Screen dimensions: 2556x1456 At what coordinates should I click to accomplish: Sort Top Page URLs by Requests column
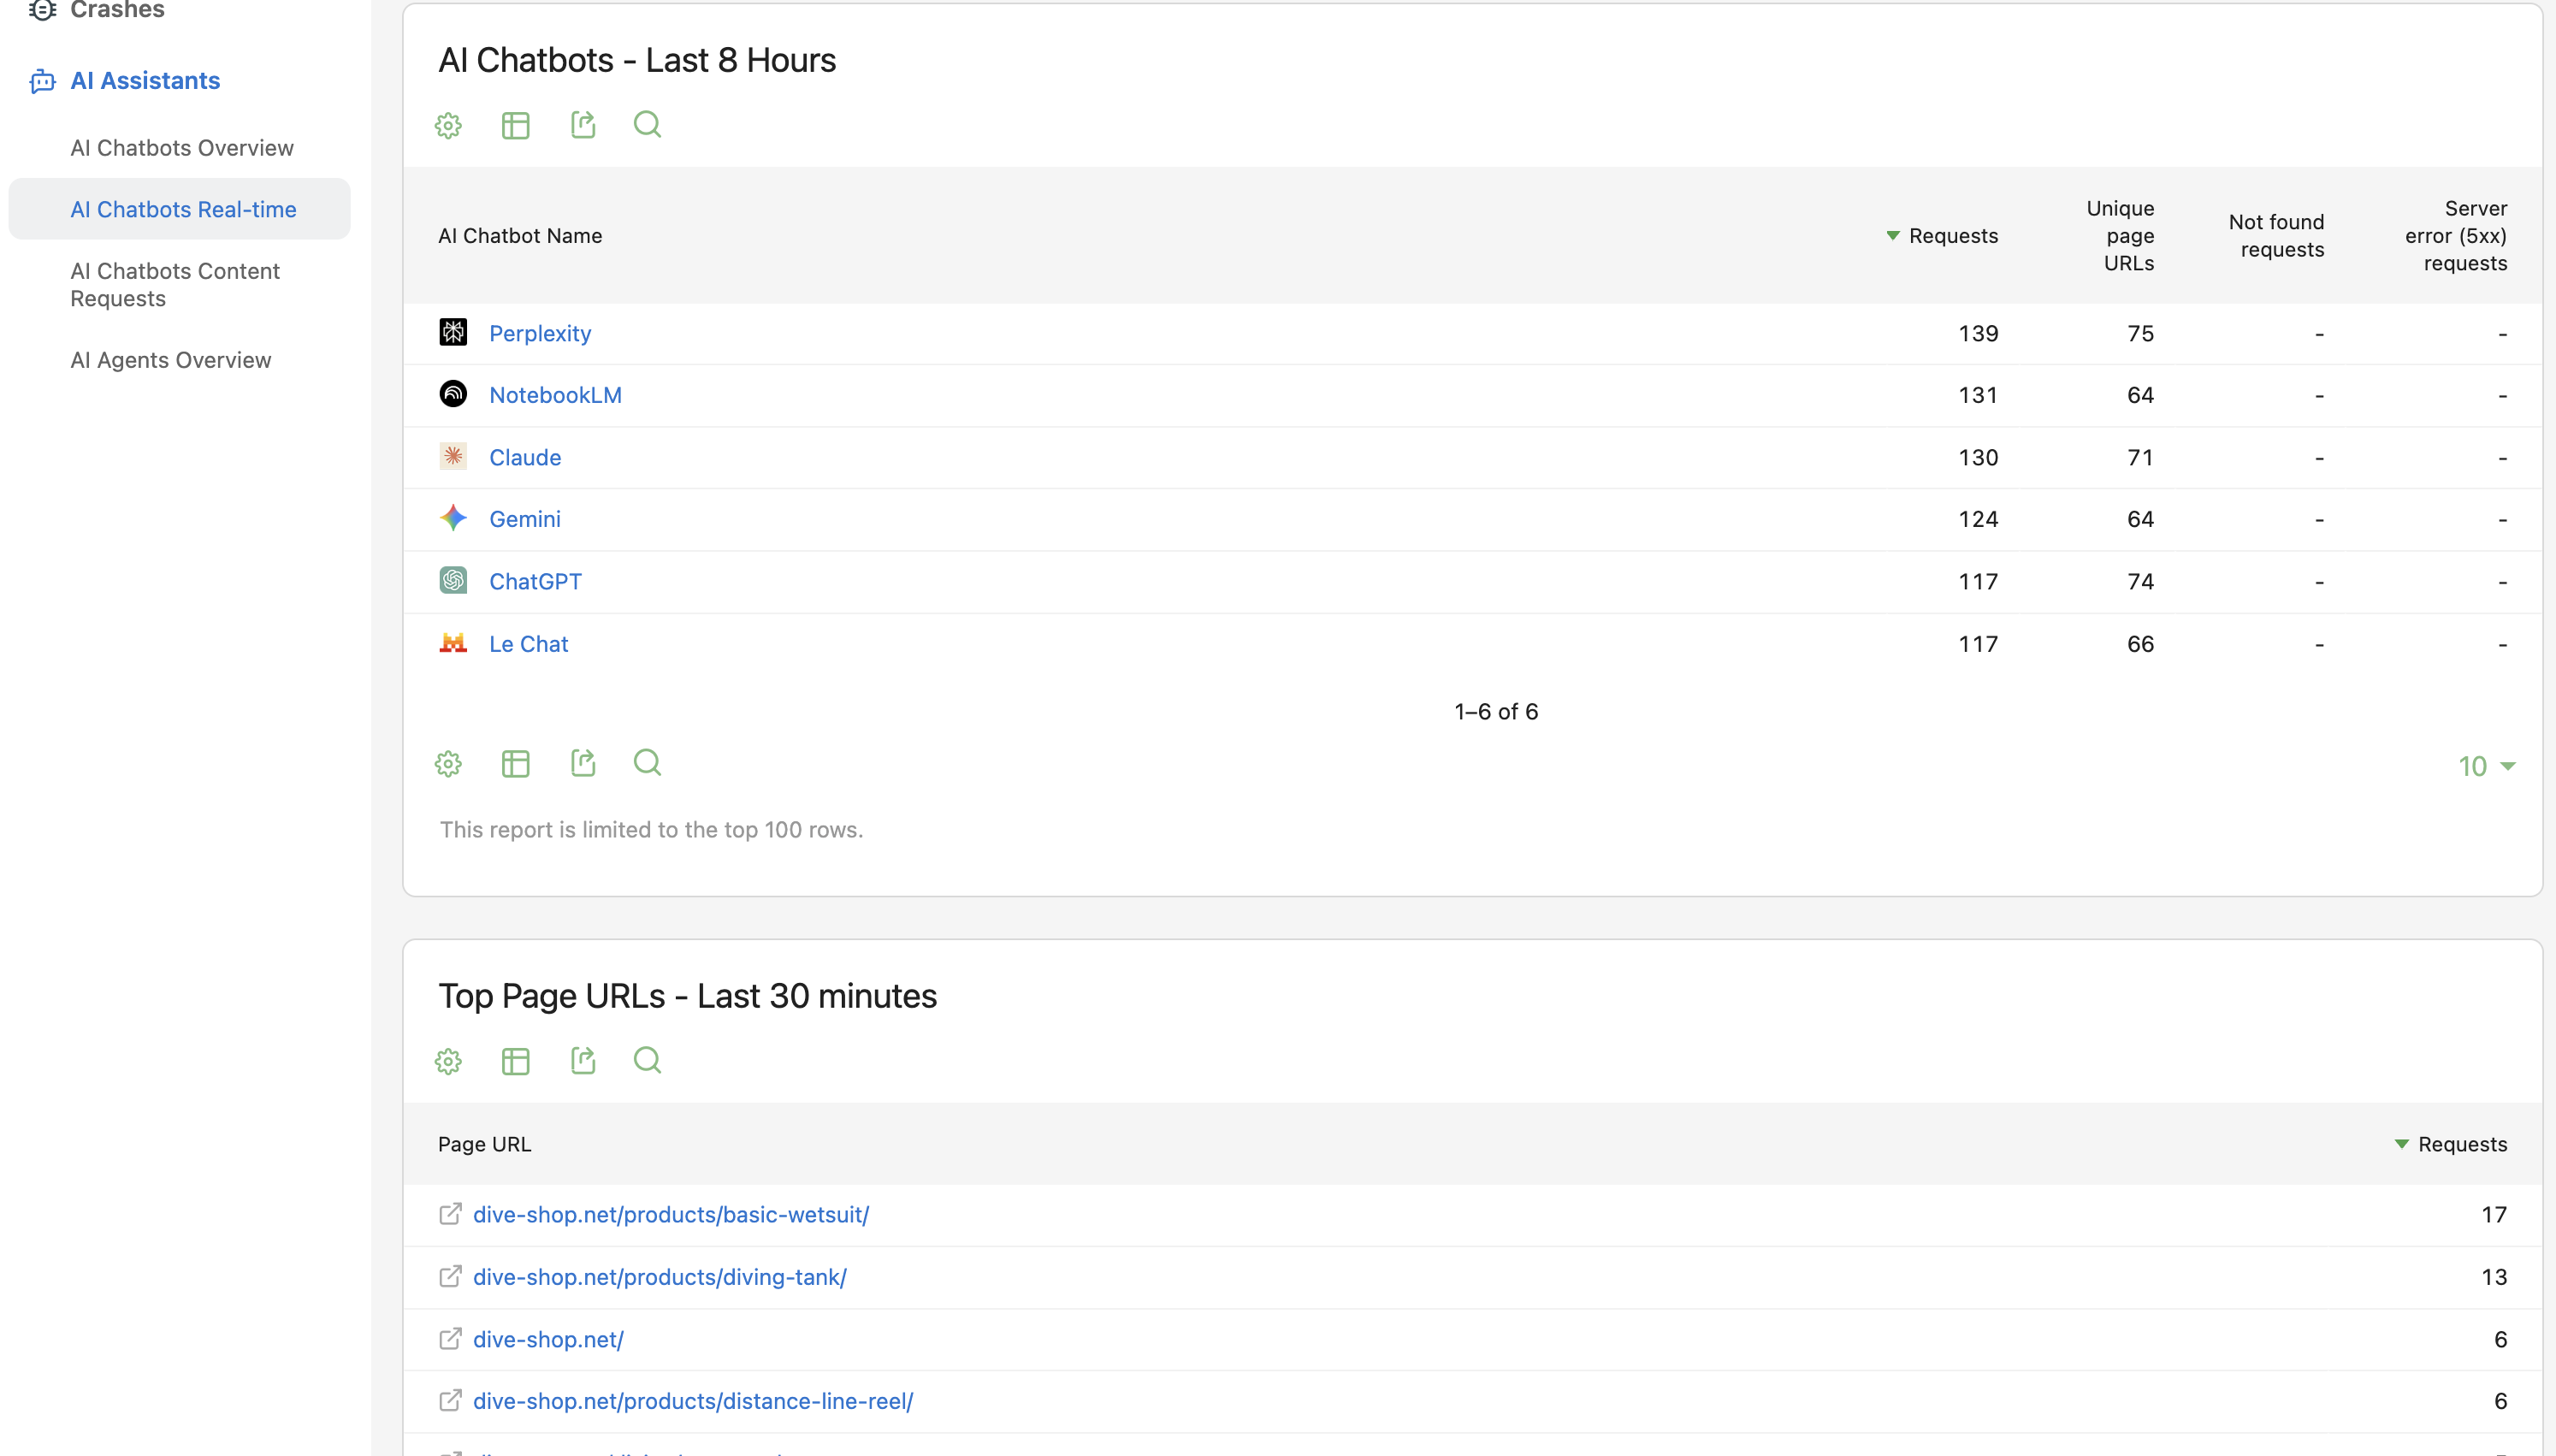click(2451, 1144)
